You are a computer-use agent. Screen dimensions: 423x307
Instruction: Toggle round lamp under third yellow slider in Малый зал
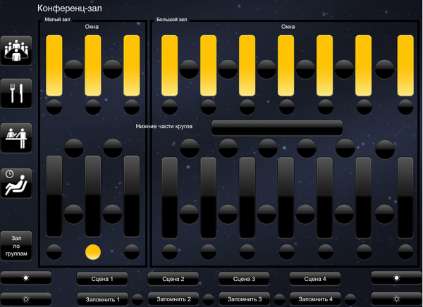point(132,107)
